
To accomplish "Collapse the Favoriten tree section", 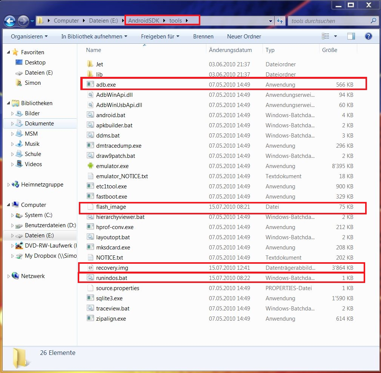I will click(9, 52).
